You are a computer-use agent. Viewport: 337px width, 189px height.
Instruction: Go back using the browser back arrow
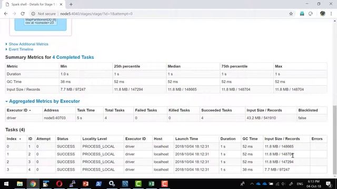(6, 14)
